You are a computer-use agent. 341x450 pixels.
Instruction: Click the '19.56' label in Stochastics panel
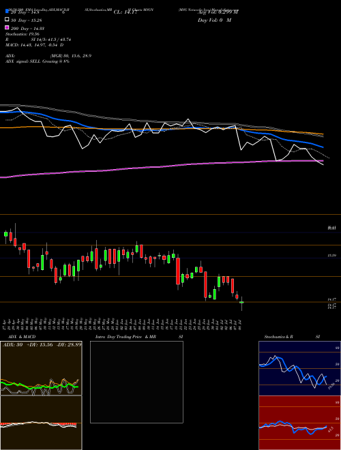click(331, 386)
